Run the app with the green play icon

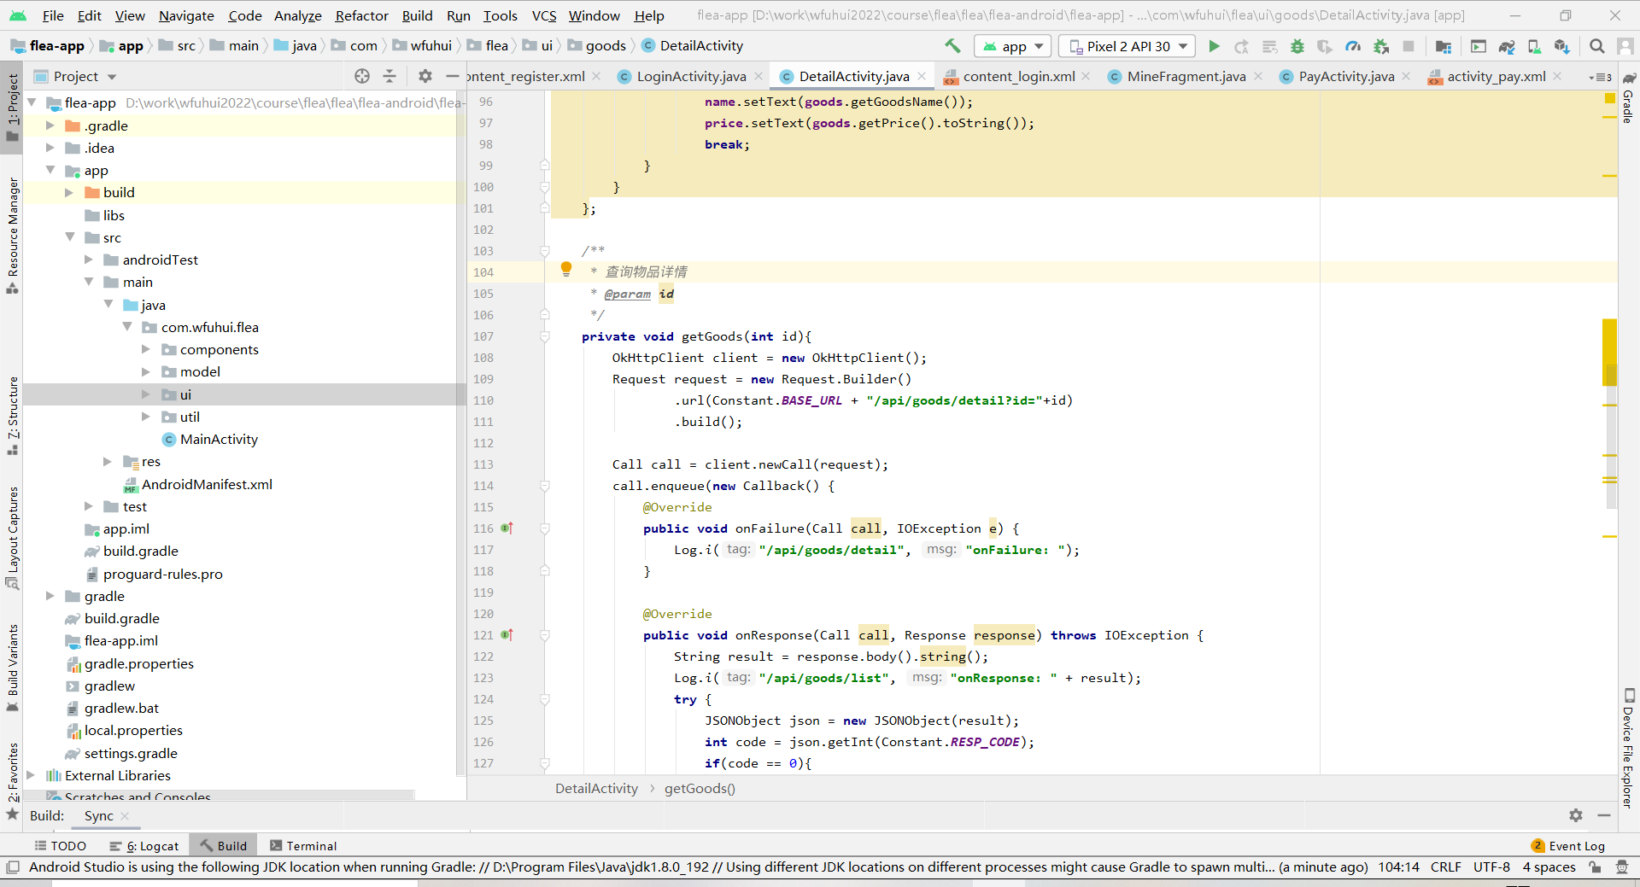[x=1214, y=46]
